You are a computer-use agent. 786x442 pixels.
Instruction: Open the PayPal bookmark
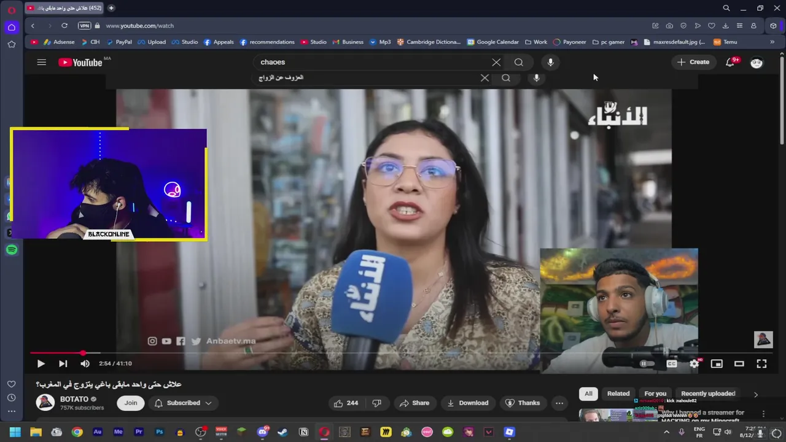tap(119, 42)
